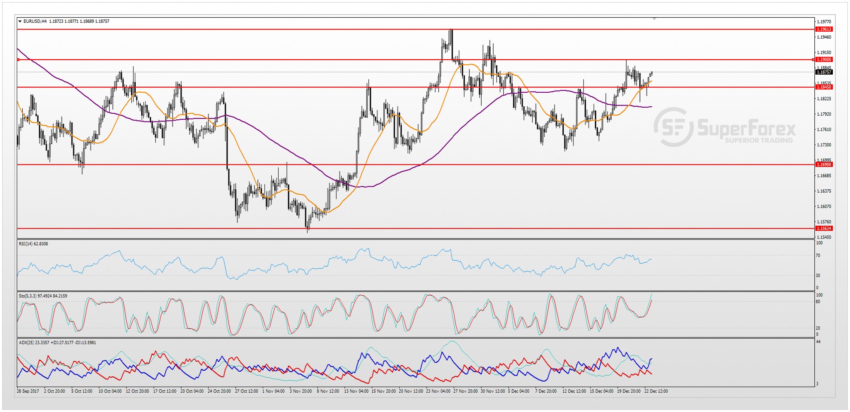Click the black current price tag 1.18757
850x412 pixels.
(x=824, y=72)
